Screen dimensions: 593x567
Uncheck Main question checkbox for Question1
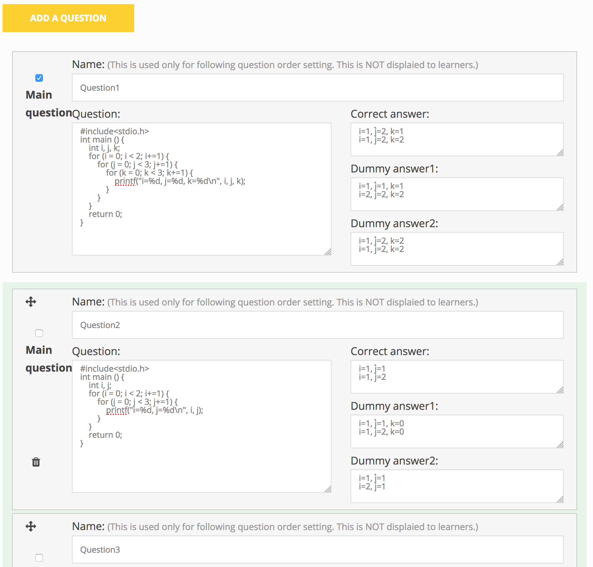click(x=39, y=78)
